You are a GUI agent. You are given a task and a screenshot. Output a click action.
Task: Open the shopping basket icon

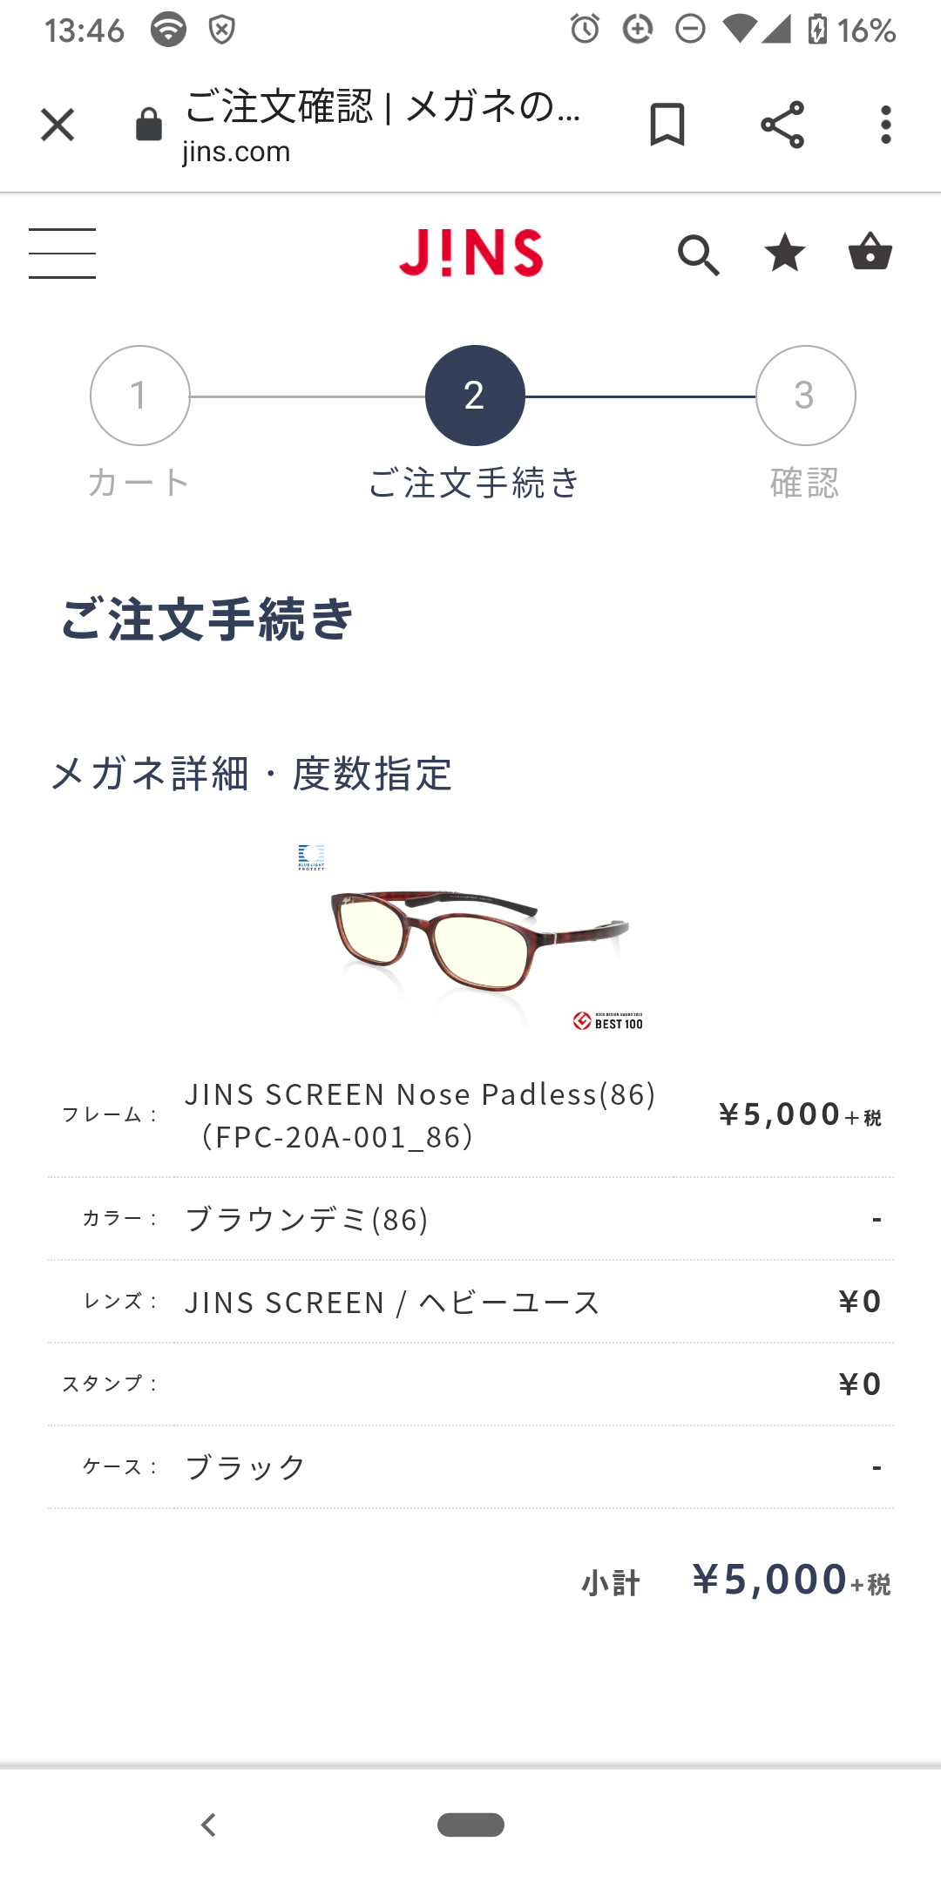click(870, 252)
